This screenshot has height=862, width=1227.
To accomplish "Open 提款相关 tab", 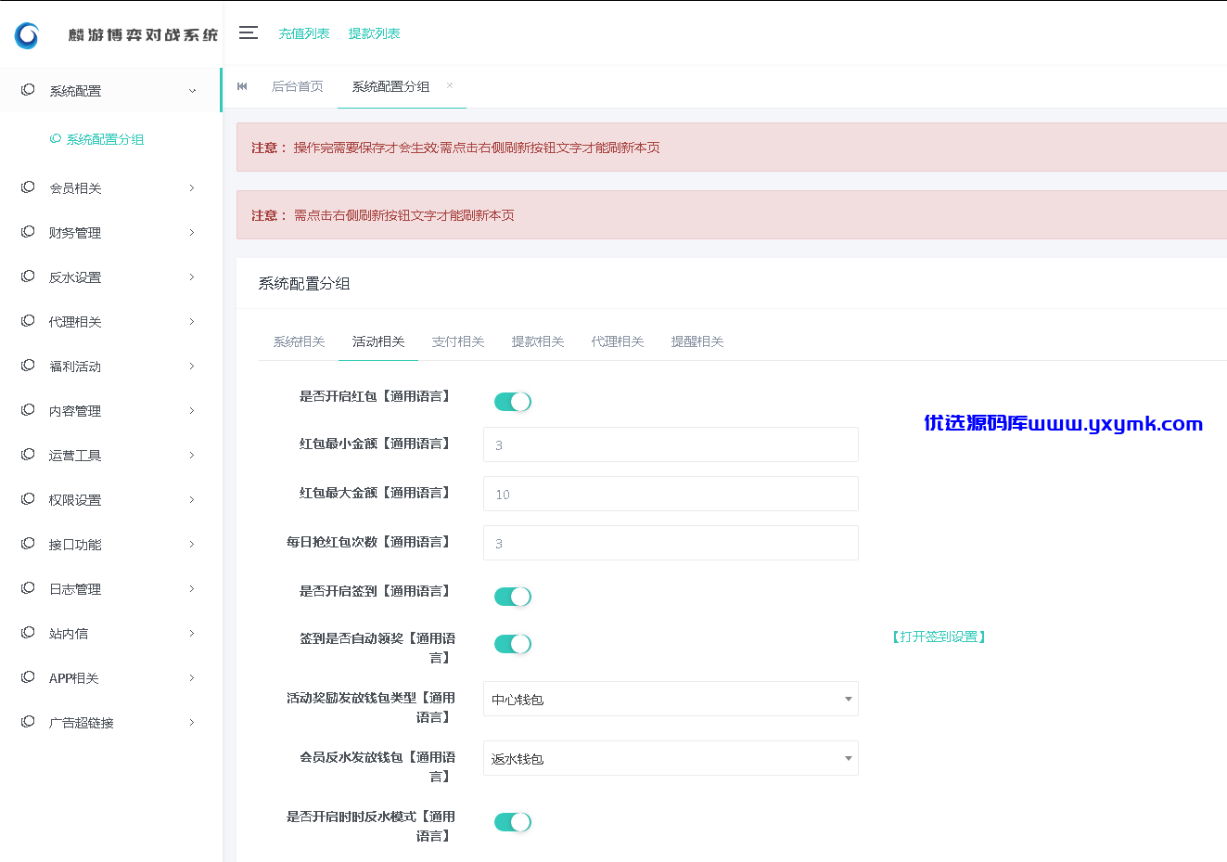I will click(x=538, y=341).
